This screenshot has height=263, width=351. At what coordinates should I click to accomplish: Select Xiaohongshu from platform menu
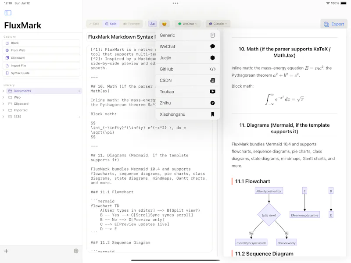click(x=187, y=114)
